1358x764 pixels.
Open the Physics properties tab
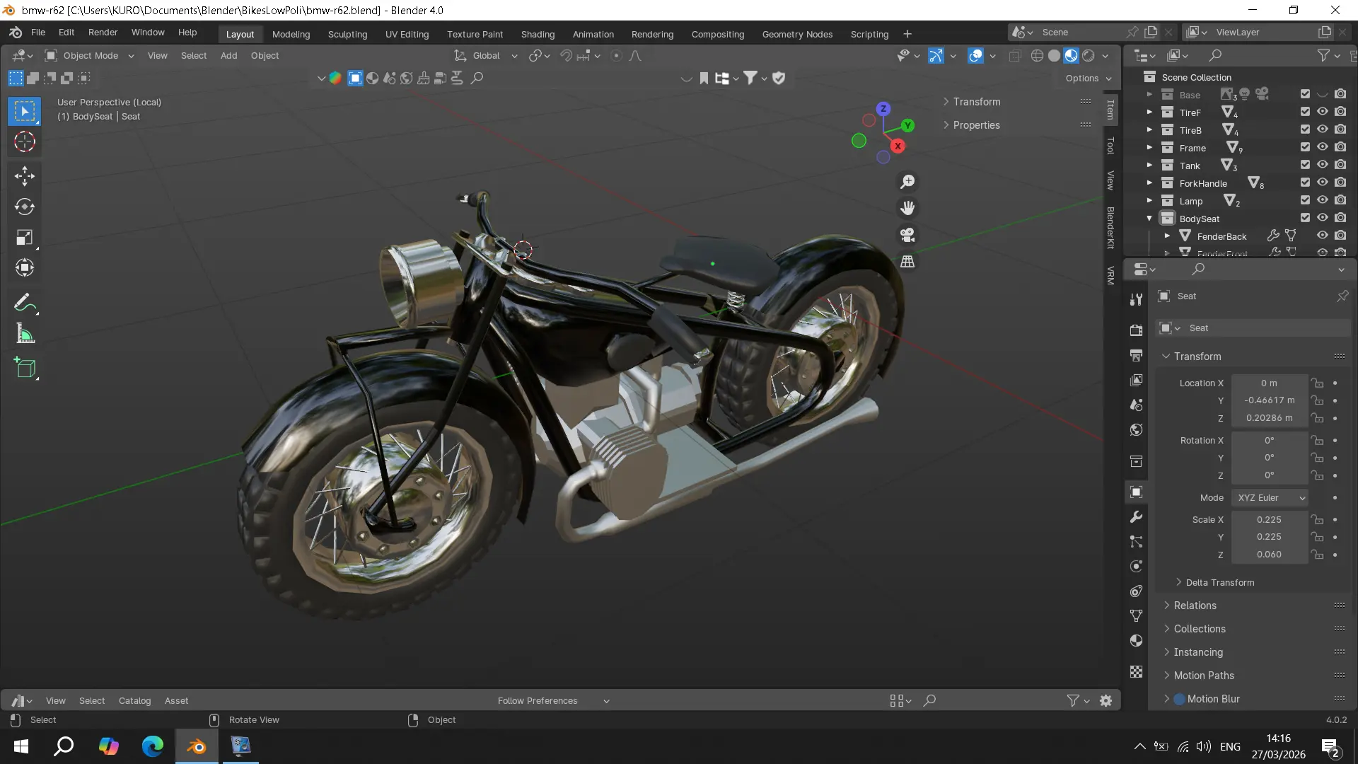coord(1137,567)
